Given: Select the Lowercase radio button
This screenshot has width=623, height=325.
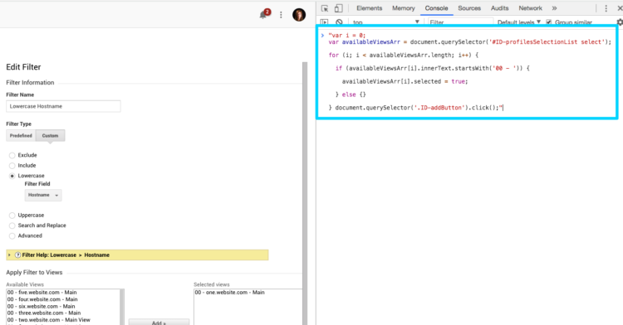Looking at the screenshot, I should pyautogui.click(x=12, y=176).
